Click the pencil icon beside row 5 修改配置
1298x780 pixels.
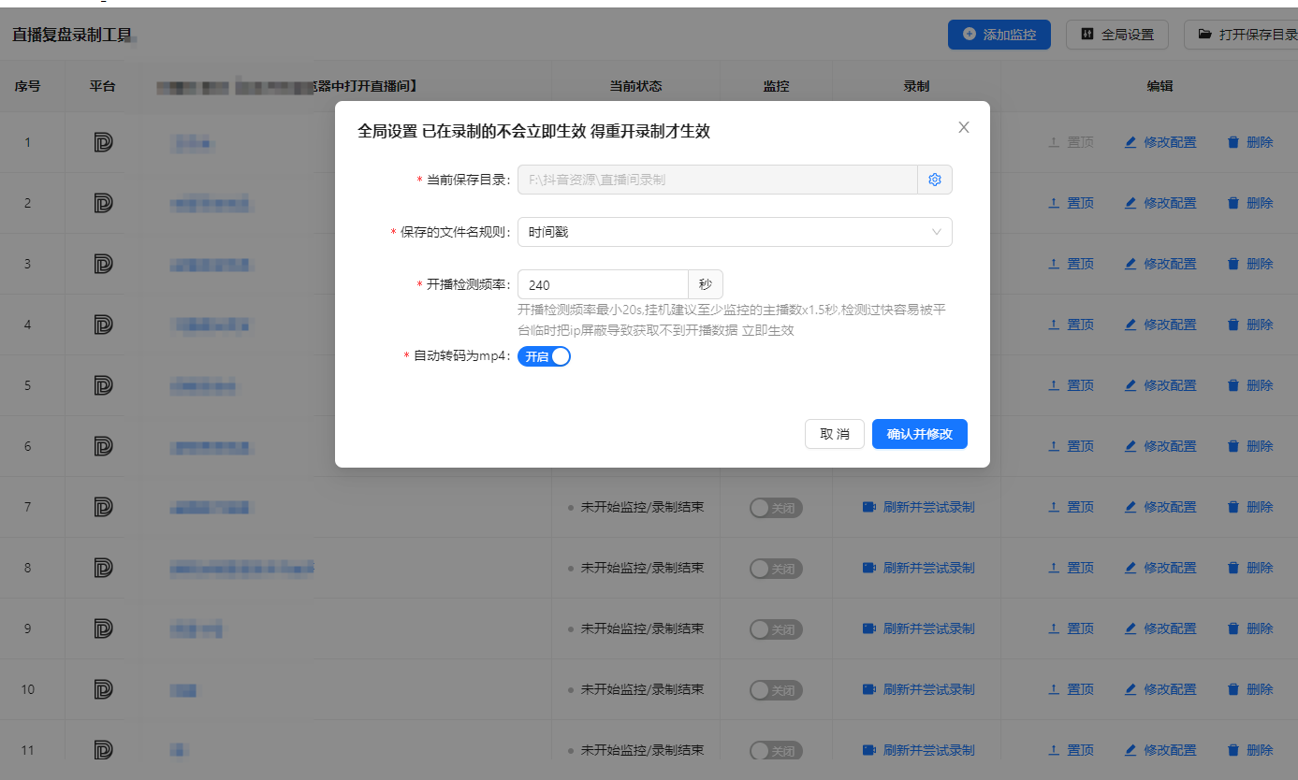[1132, 384]
